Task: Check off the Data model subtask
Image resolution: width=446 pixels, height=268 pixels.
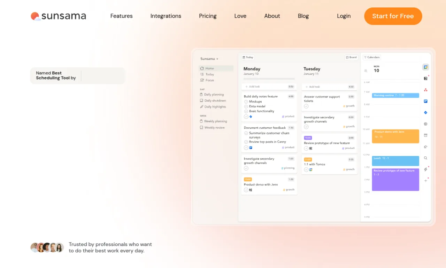Action: (x=246, y=106)
